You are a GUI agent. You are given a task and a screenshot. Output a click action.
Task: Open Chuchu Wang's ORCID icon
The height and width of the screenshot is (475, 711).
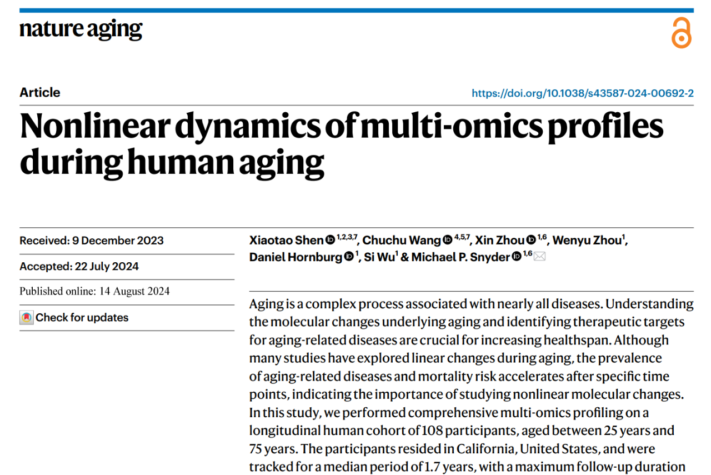[x=448, y=240]
